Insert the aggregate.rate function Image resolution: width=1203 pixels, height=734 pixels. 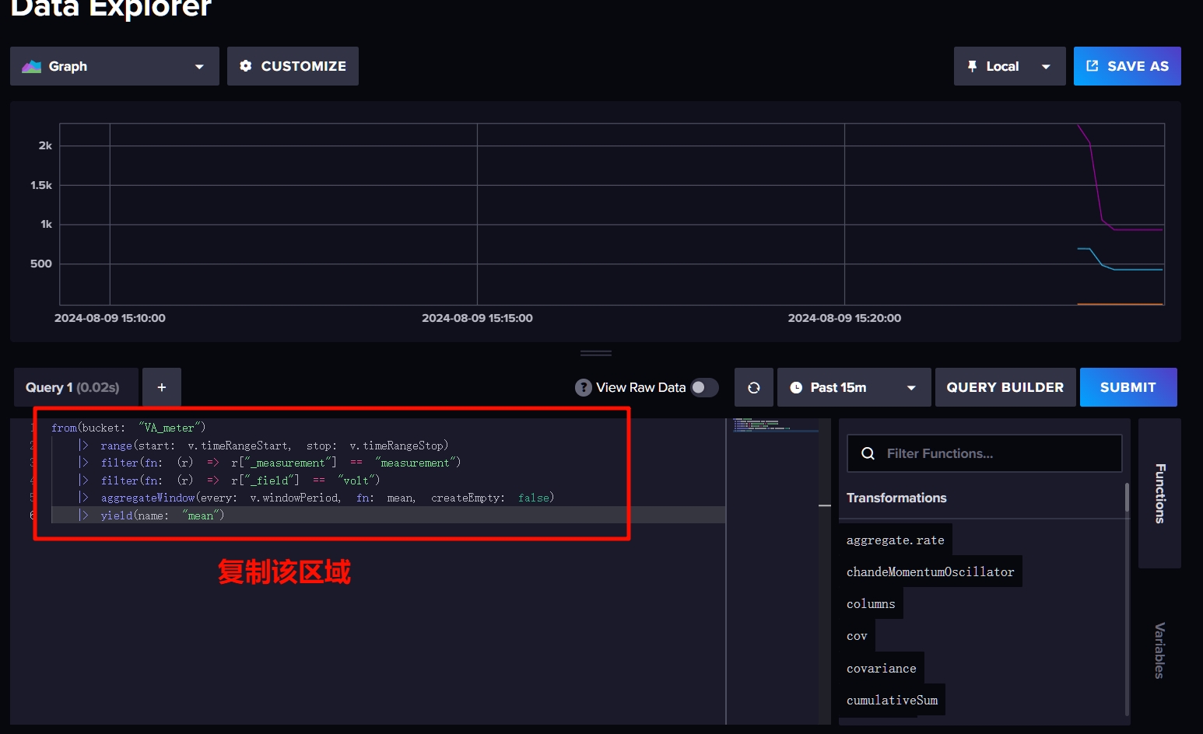[896, 540]
